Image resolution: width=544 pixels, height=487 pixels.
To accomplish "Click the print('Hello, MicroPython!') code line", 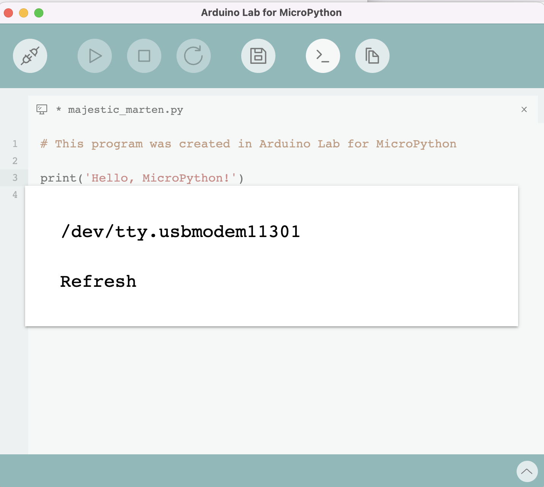I will (x=142, y=178).
